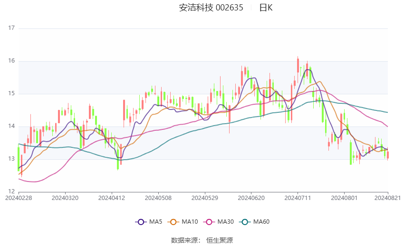404x245 pixels.
Task: Click the 20240228 date axis label
Action: (19, 198)
